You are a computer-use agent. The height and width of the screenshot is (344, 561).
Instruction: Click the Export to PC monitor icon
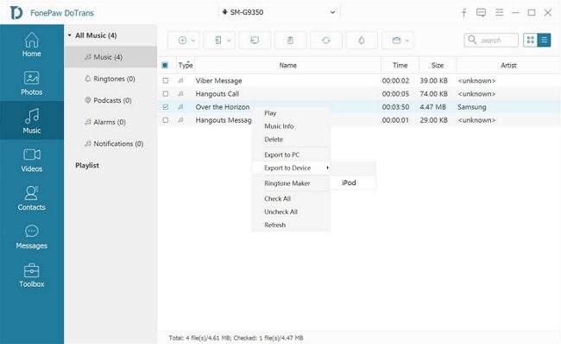pyautogui.click(x=255, y=40)
